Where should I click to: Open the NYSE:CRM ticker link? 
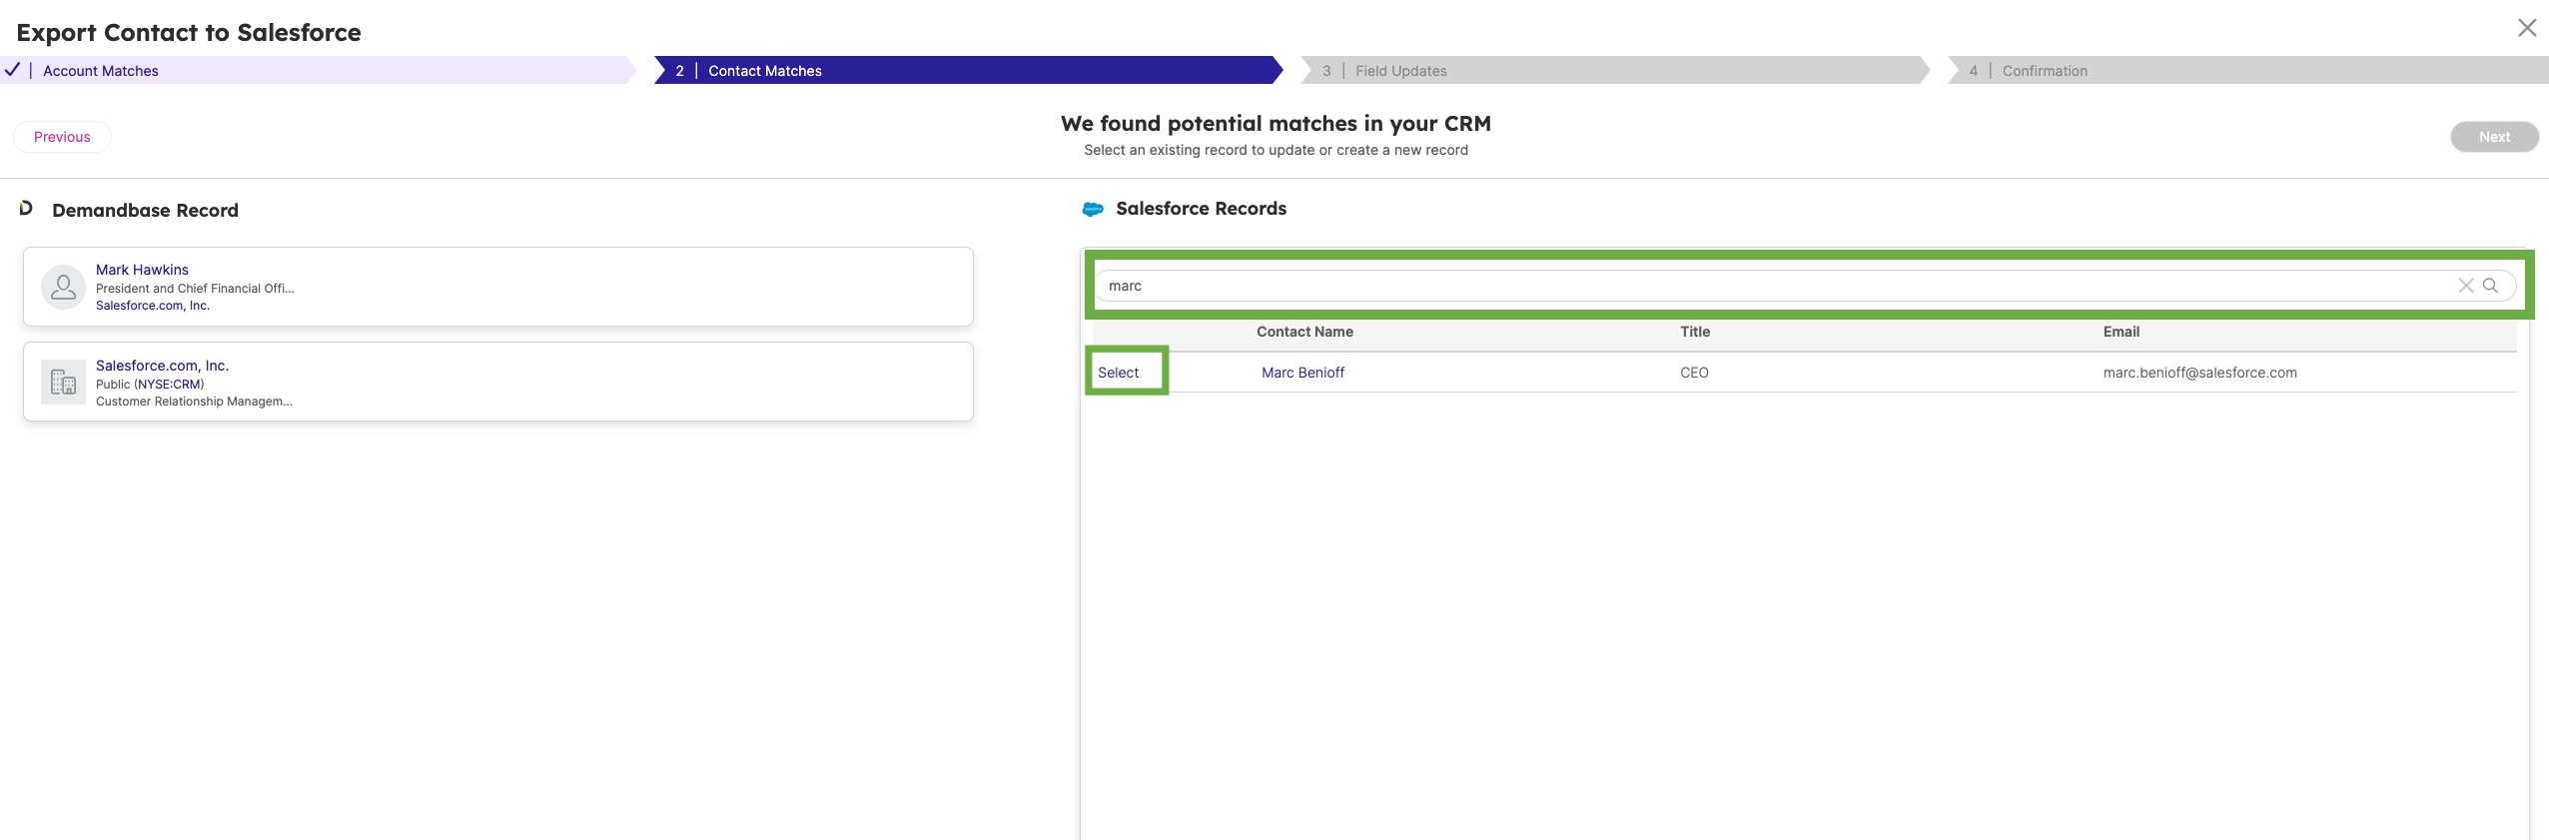pyautogui.click(x=169, y=385)
